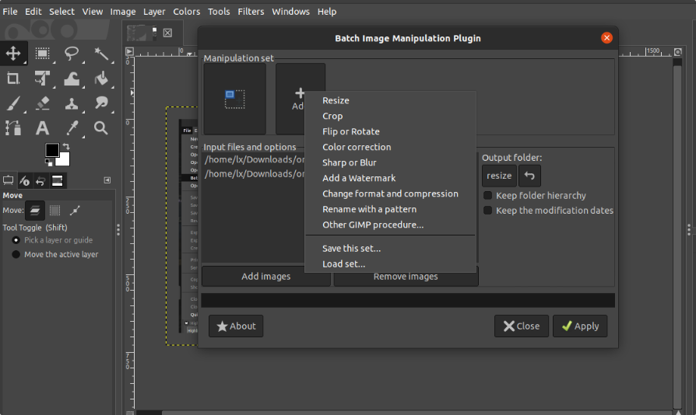Click the Close button in dialog
The image size is (696, 415).
pos(522,326)
